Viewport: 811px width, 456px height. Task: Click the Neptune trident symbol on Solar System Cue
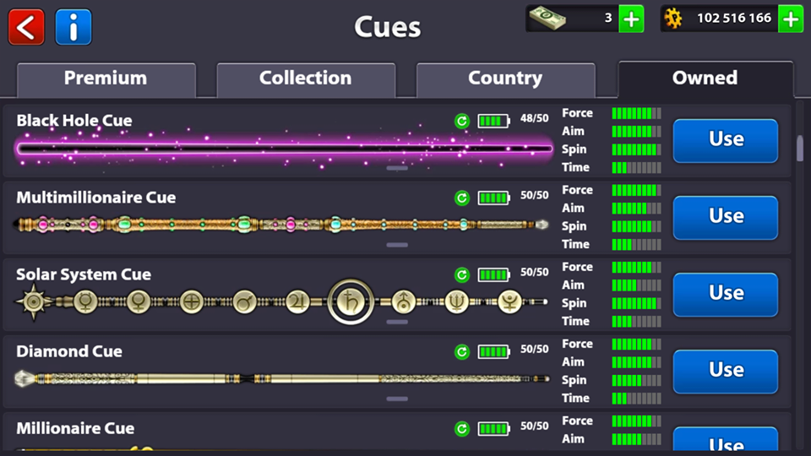point(457,302)
